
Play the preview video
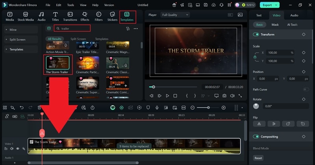click(x=167, y=96)
